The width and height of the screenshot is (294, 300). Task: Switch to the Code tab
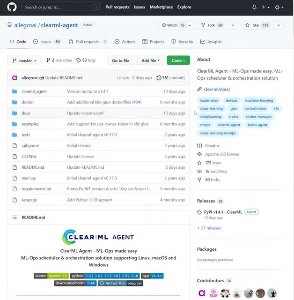[x=18, y=42]
